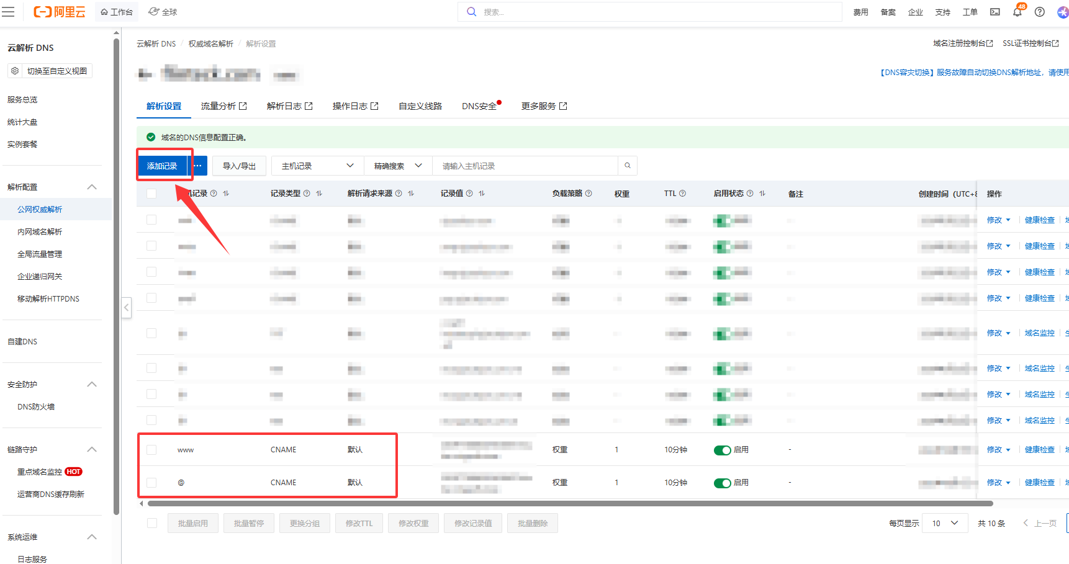Screen dimensions: 1069x564
Task: Collapse the sidebar using the arrow handle
Action: pos(126,307)
